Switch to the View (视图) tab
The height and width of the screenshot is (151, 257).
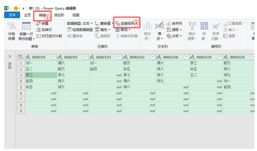pos(76,15)
